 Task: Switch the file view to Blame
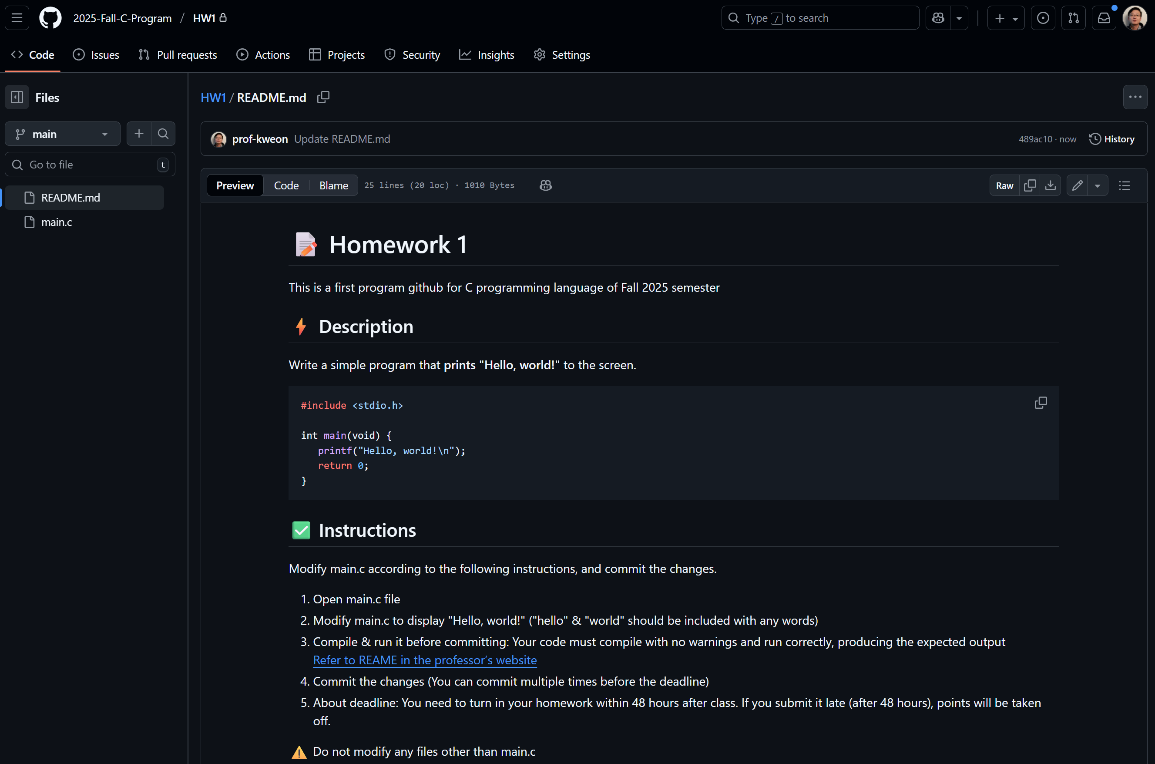tap(333, 185)
